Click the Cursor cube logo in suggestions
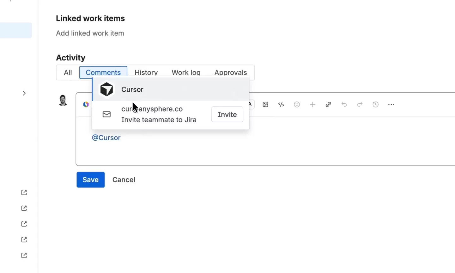455x273 pixels. [106, 89]
